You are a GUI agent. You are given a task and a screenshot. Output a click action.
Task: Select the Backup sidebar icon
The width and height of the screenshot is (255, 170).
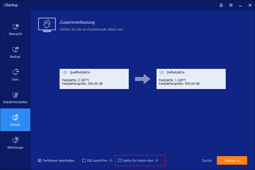coord(15,49)
